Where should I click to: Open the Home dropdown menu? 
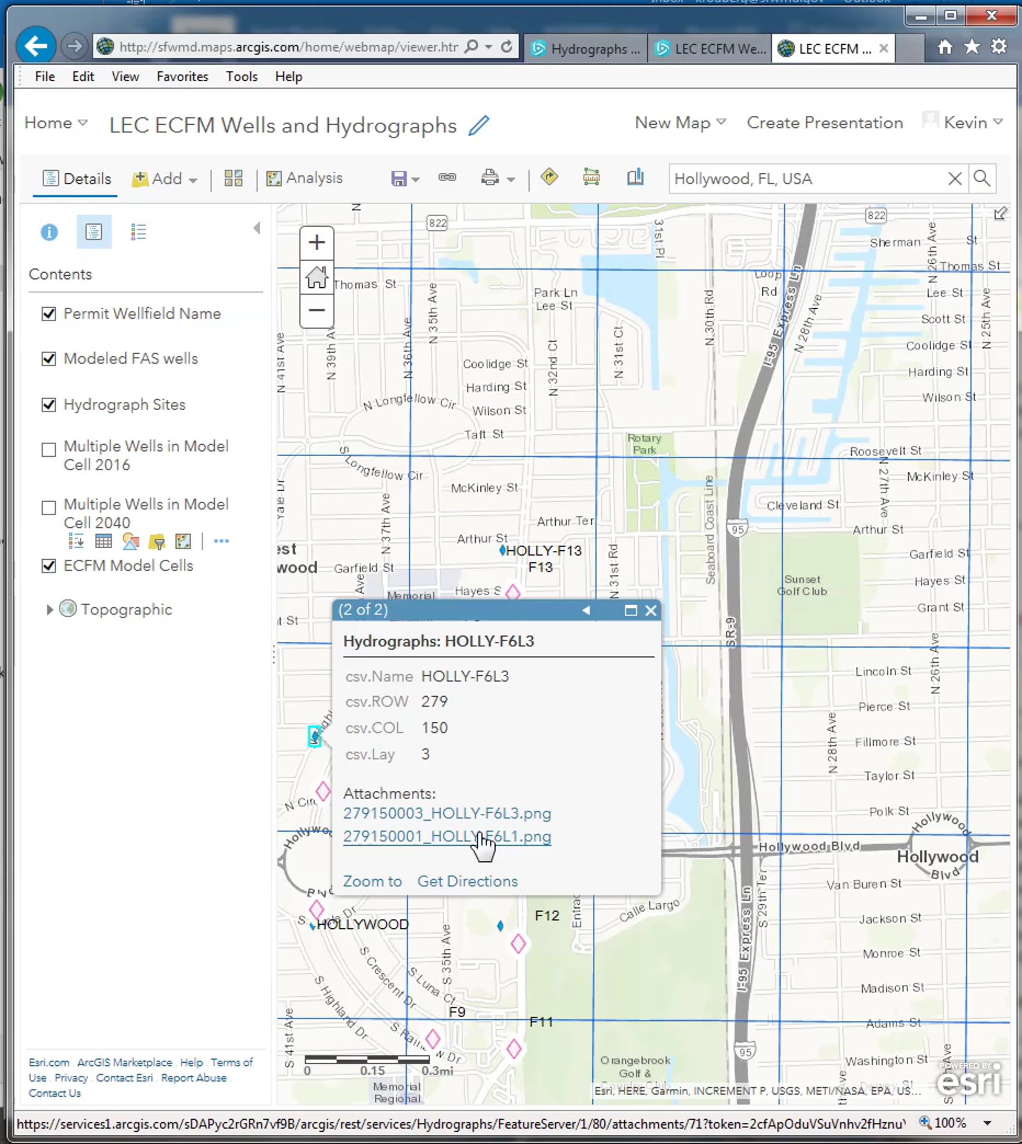[56, 123]
